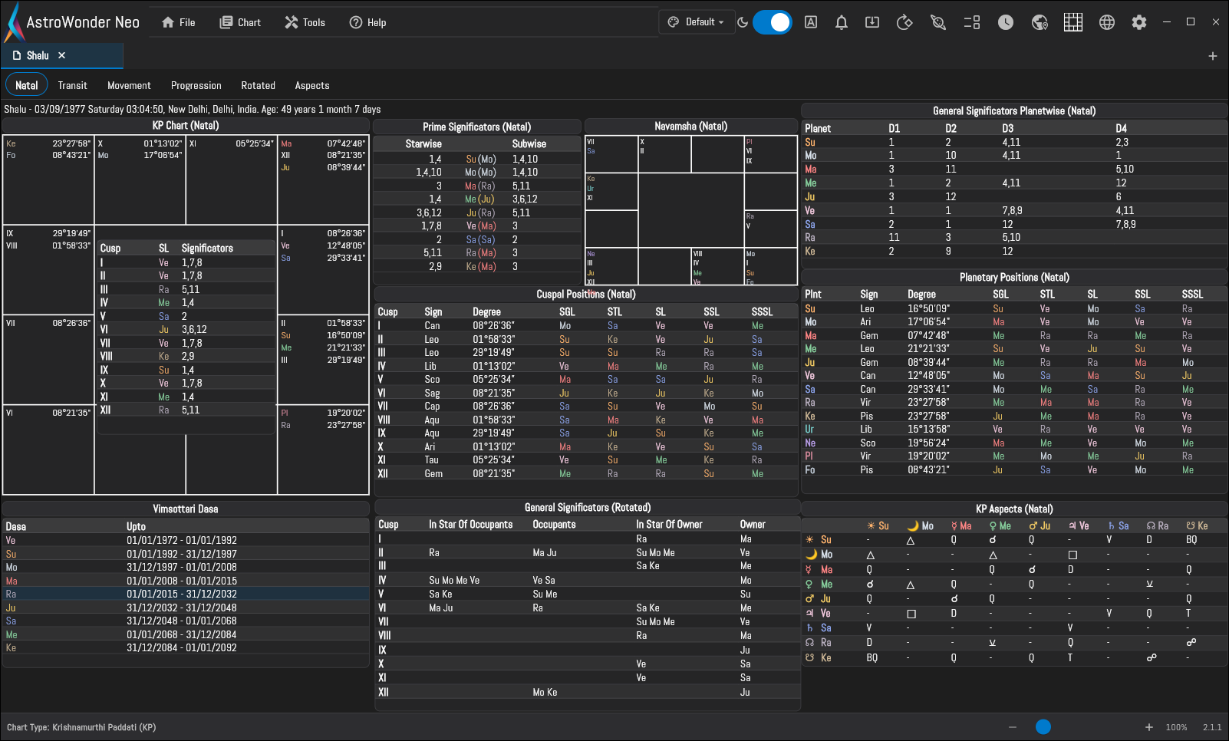Click In Star Of Owner column header
This screenshot has height=741, width=1229.
point(669,524)
